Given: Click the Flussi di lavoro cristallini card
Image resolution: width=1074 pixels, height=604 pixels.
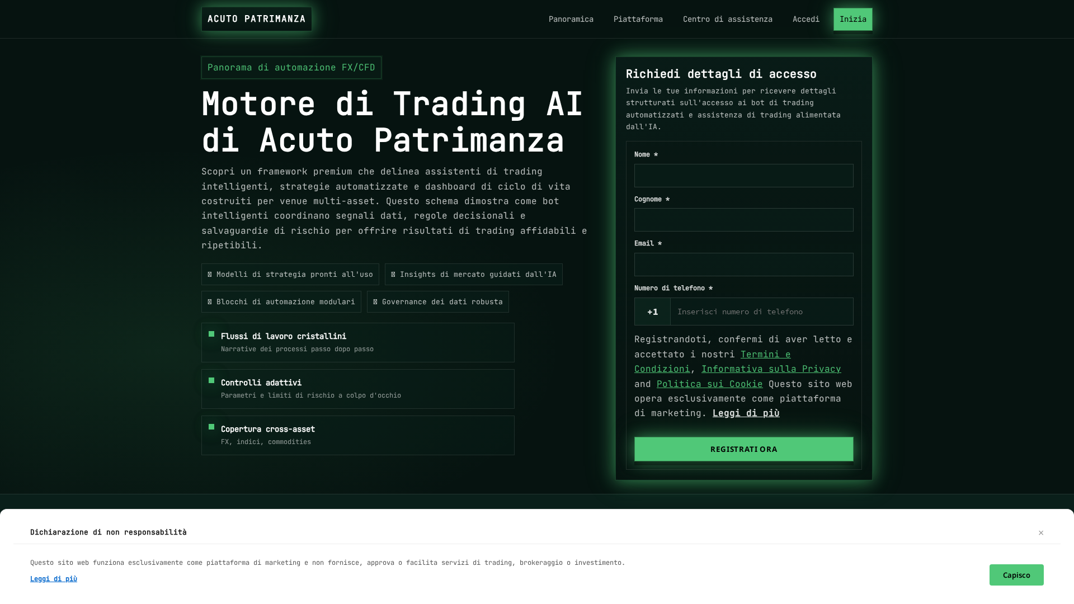Looking at the screenshot, I should point(358,342).
